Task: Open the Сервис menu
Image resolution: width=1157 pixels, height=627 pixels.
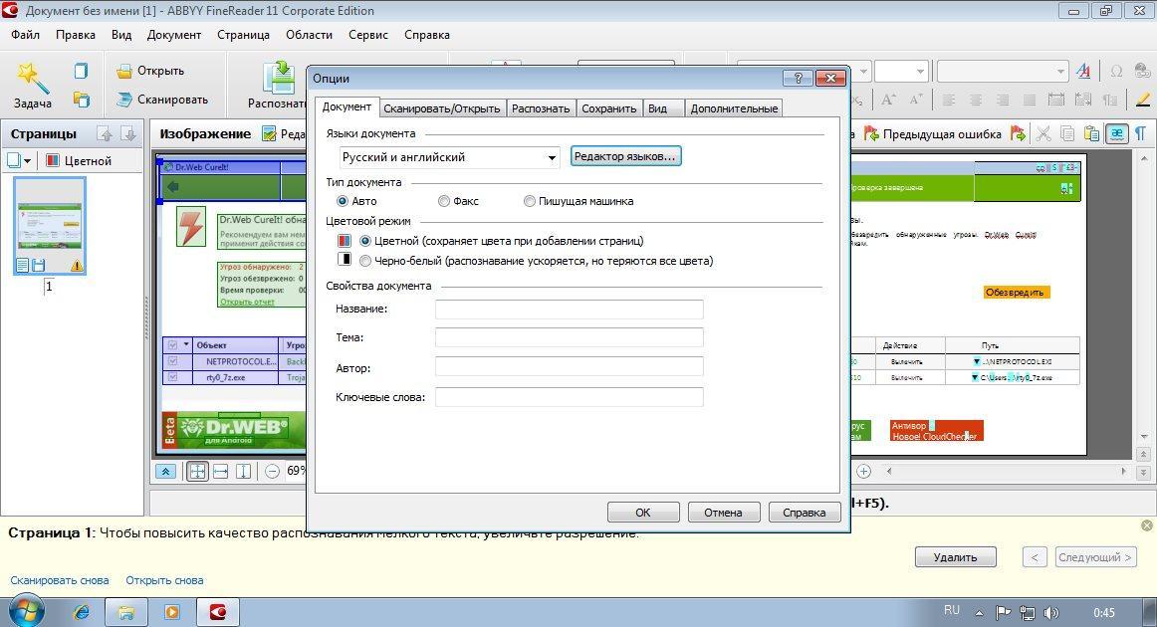Action: (367, 35)
